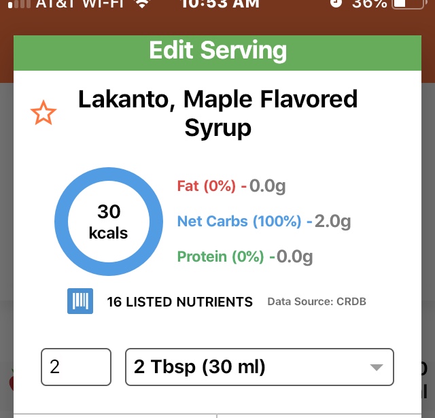The width and height of the screenshot is (435, 418).
Task: Tap the Edit Serving header bar
Action: click(217, 53)
